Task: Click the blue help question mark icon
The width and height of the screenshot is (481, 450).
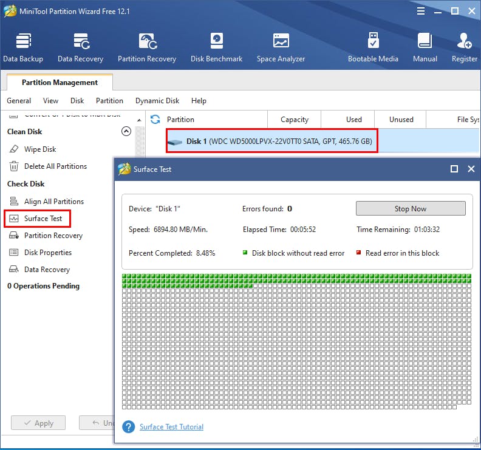Action: (x=129, y=427)
